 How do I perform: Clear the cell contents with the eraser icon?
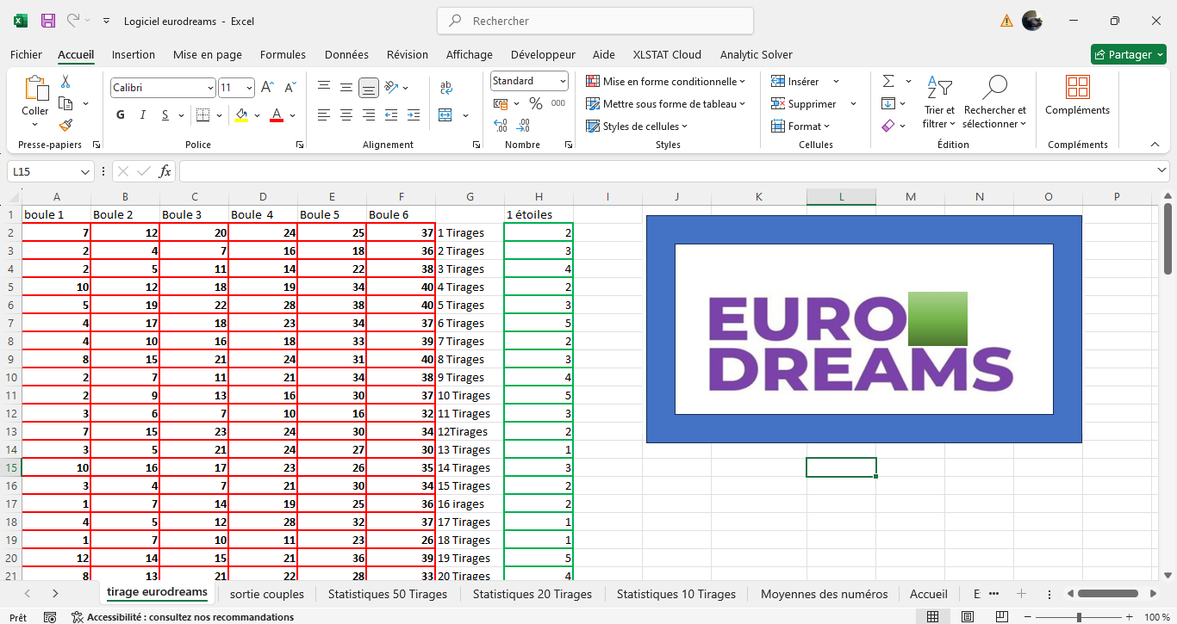click(x=888, y=126)
